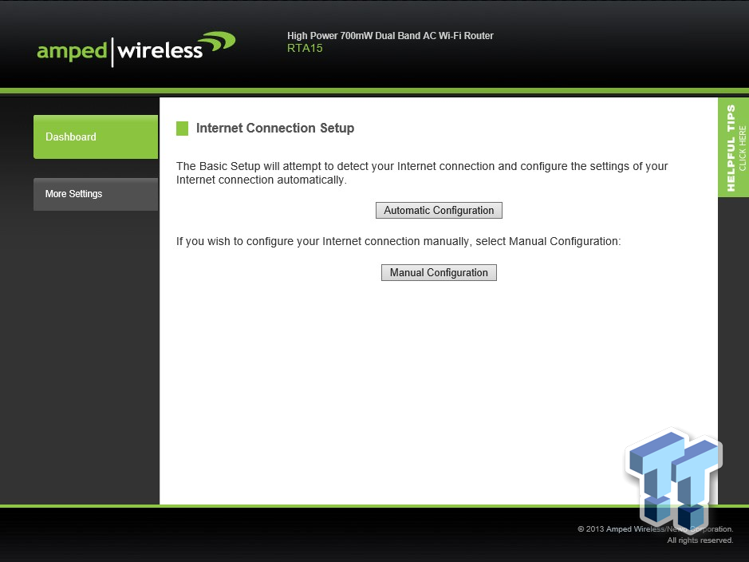
Task: Click the All rights reserved footer text
Action: pos(700,540)
